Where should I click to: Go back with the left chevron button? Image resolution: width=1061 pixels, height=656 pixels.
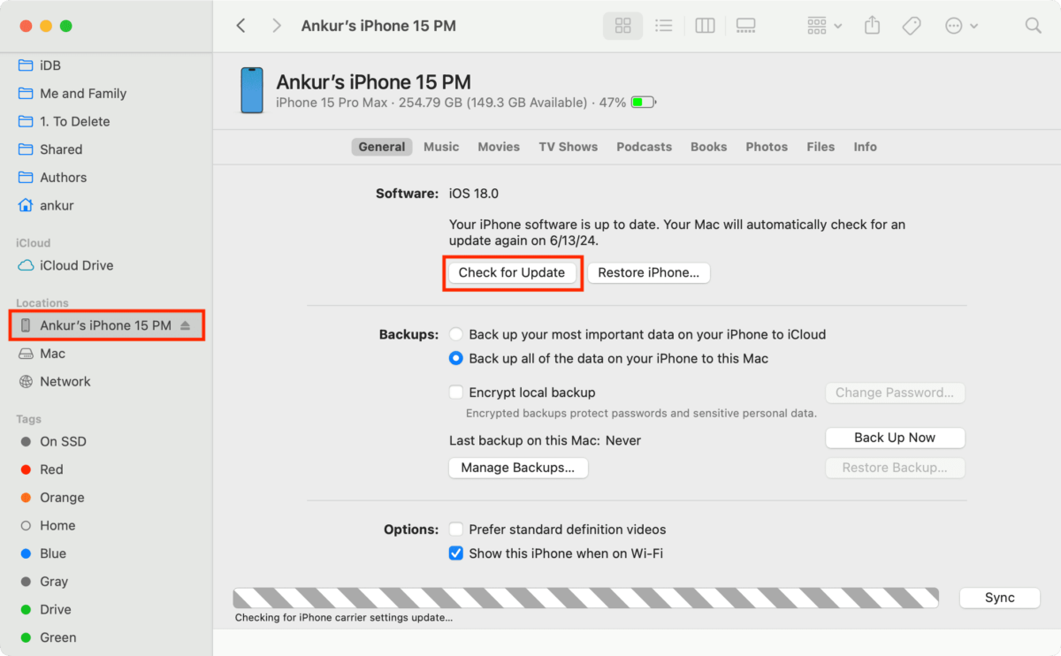pyautogui.click(x=240, y=26)
